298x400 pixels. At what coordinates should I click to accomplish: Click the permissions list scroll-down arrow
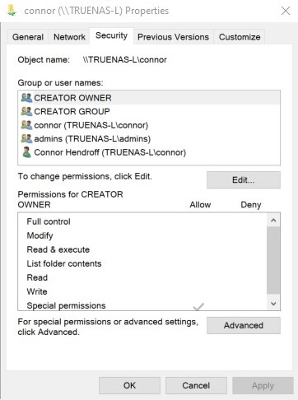click(x=273, y=304)
